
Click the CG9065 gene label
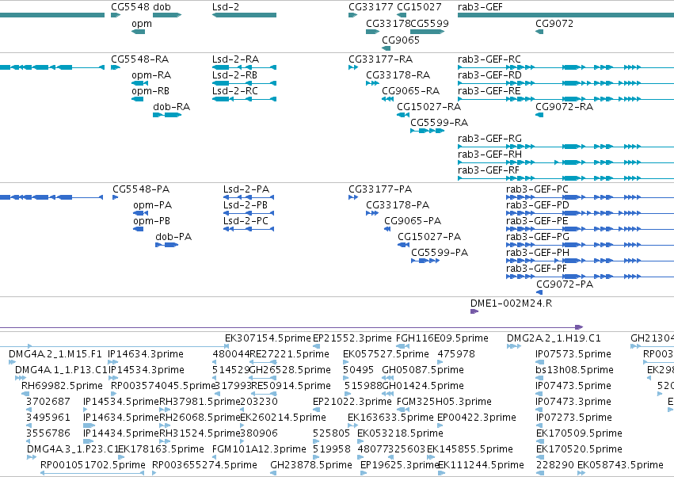click(x=401, y=40)
